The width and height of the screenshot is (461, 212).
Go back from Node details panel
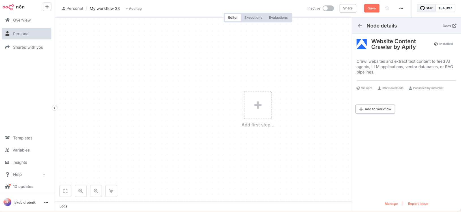[360, 26]
